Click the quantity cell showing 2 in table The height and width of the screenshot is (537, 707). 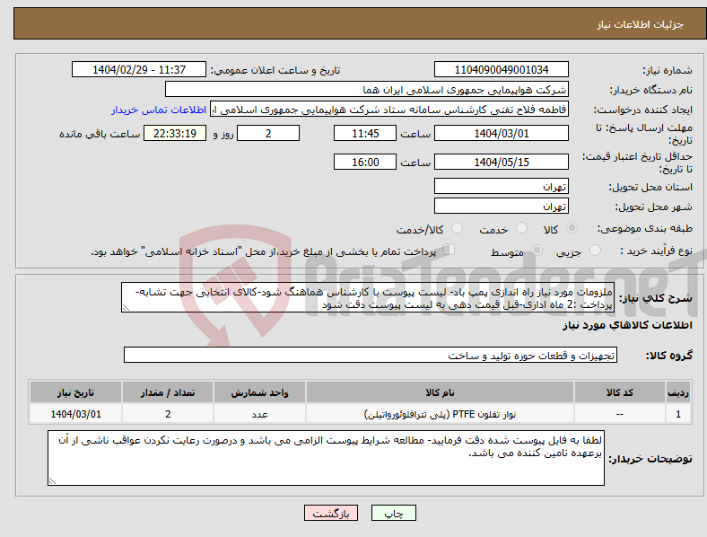(x=168, y=414)
